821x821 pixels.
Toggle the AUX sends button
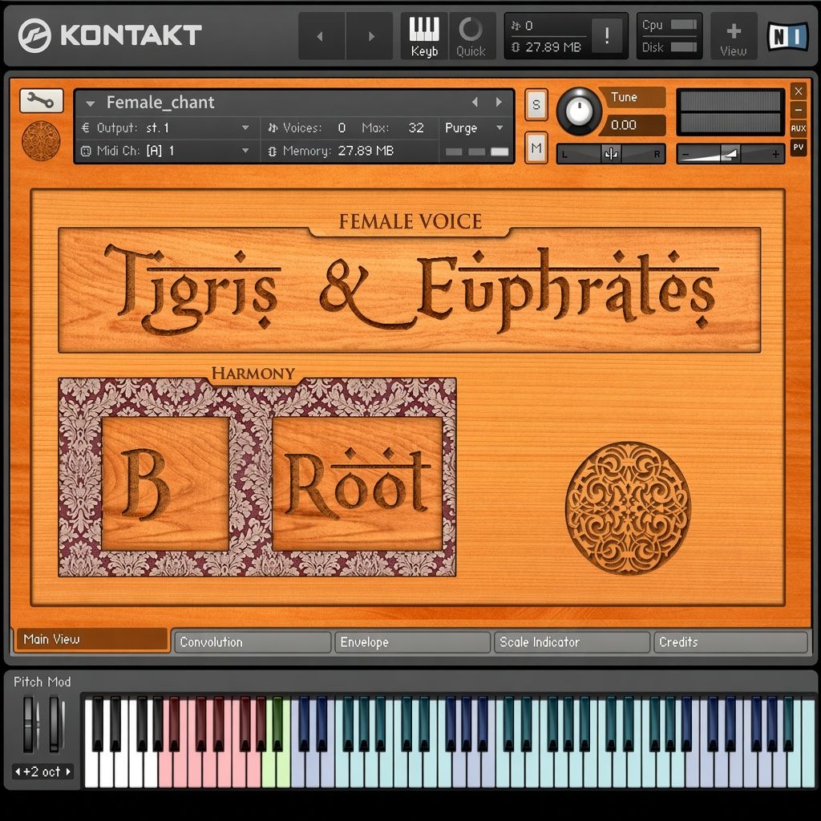[x=799, y=128]
